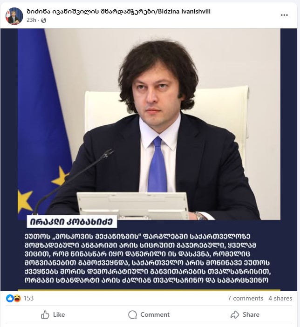300x327 pixels.
Task: View the 4 shares
Action: pyautogui.click(x=280, y=298)
